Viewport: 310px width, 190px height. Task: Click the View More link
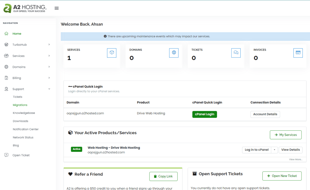295,159
